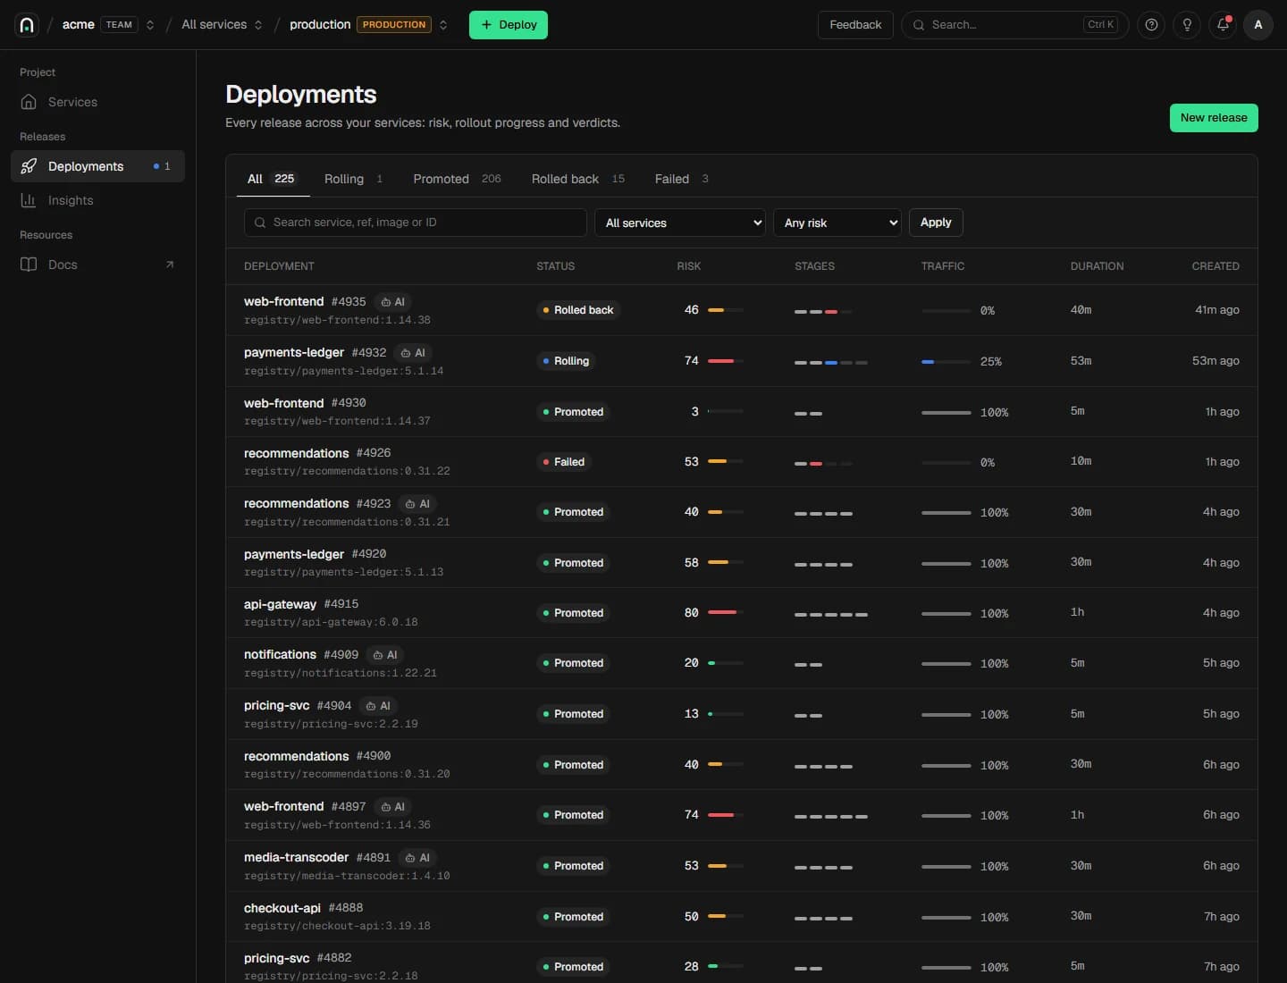
Task: Switch to the Rolled back tab
Action: [577, 179]
